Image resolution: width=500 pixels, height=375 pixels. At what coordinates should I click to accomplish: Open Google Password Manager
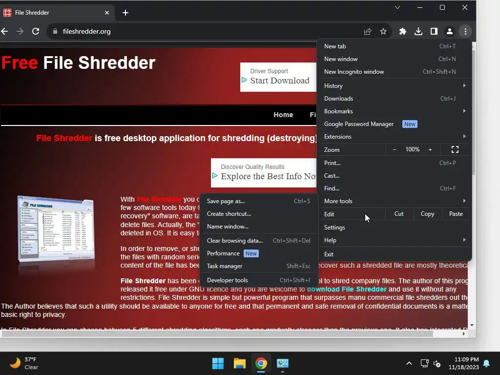coord(395,124)
